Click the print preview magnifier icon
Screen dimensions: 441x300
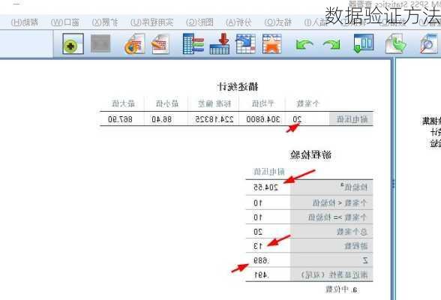(x=429, y=43)
